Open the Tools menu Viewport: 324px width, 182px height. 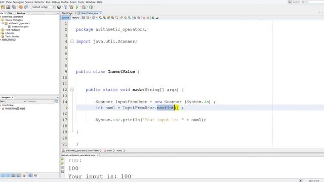click(x=81, y=2)
